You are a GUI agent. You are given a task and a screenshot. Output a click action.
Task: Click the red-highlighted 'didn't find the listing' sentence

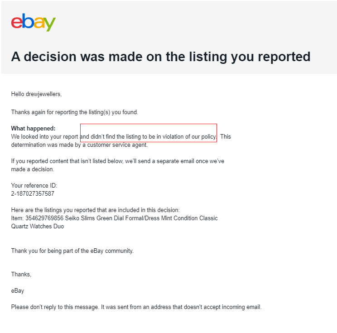pyautogui.click(x=149, y=137)
